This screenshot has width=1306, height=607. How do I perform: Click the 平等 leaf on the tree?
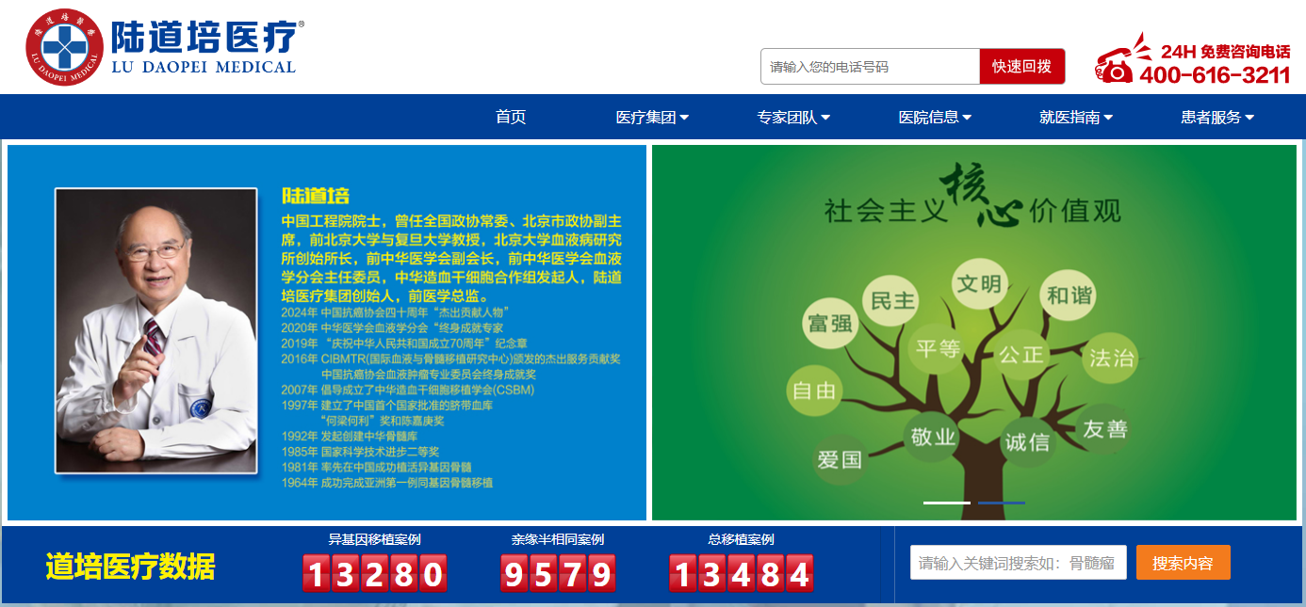coord(938,349)
